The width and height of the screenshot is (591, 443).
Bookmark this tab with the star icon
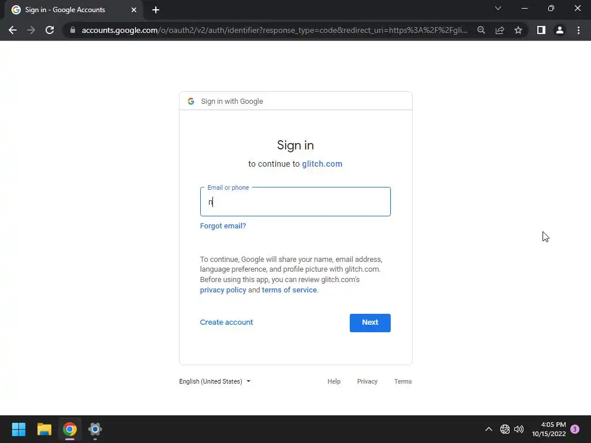pos(518,30)
